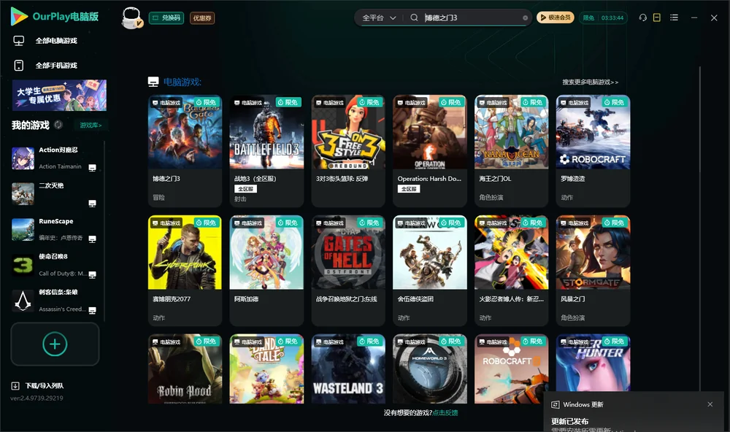Open the Robin Hood game card
730x432 pixels.
185,369
